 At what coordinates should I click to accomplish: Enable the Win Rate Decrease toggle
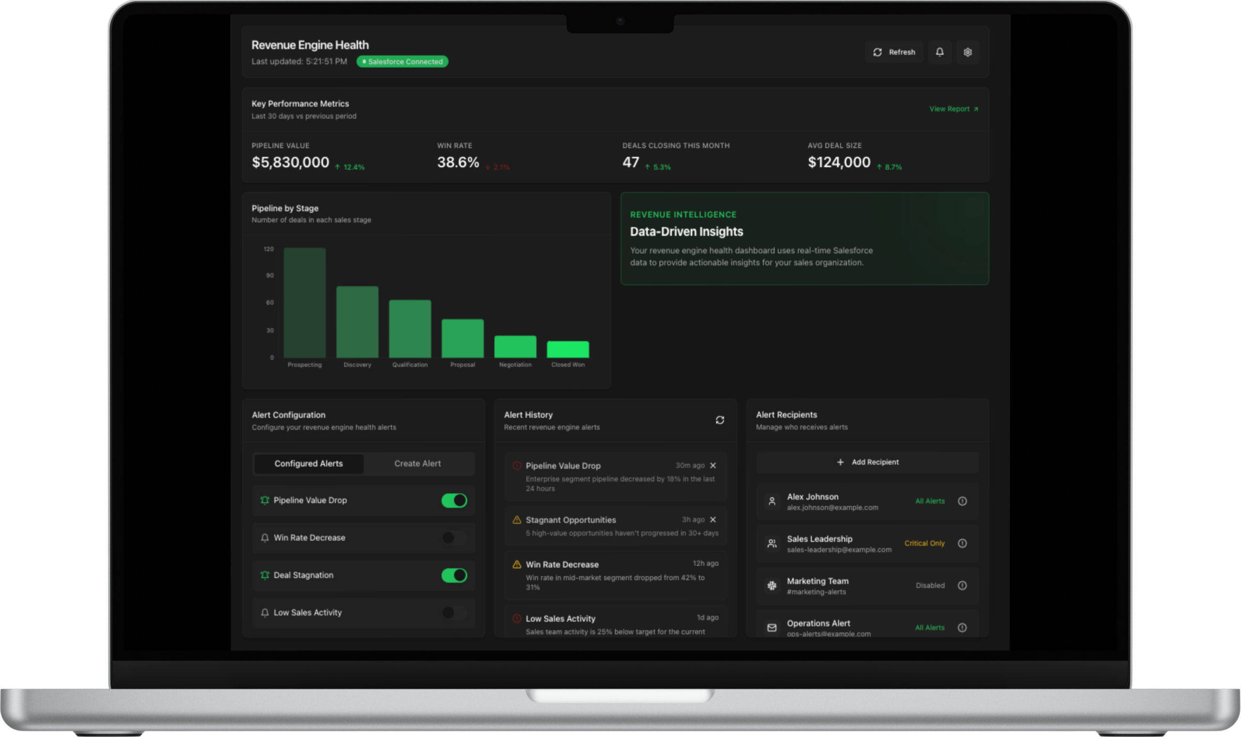[x=454, y=537]
